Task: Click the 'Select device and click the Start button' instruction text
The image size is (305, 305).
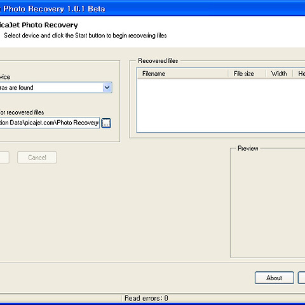Action: tap(85, 36)
